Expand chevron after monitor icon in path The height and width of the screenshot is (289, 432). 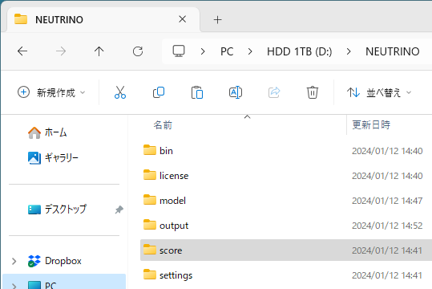(x=203, y=51)
